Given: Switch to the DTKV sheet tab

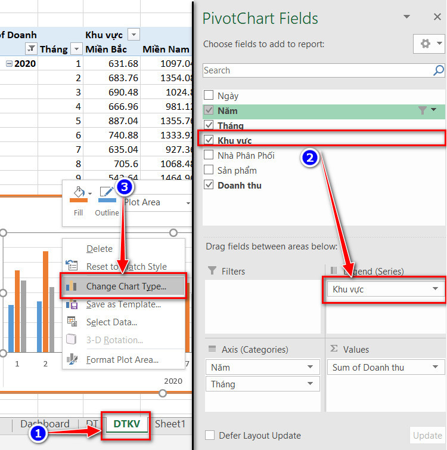Looking at the screenshot, I should (x=126, y=424).
